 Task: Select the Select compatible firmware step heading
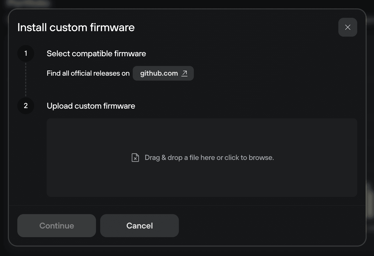coord(96,53)
